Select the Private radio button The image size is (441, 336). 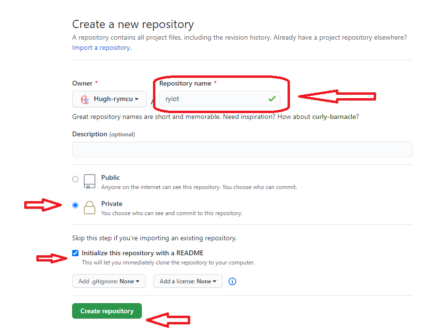(75, 205)
